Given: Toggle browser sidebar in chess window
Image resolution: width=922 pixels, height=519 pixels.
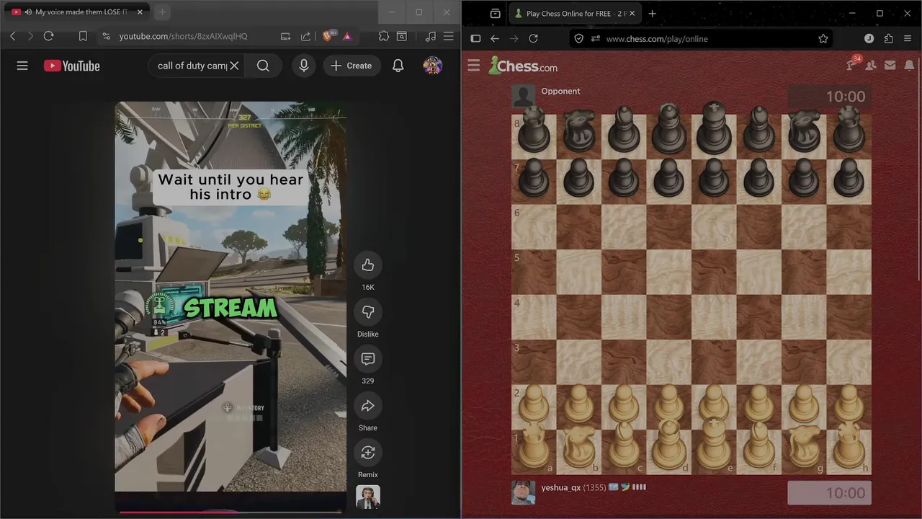Looking at the screenshot, I should tap(475, 38).
